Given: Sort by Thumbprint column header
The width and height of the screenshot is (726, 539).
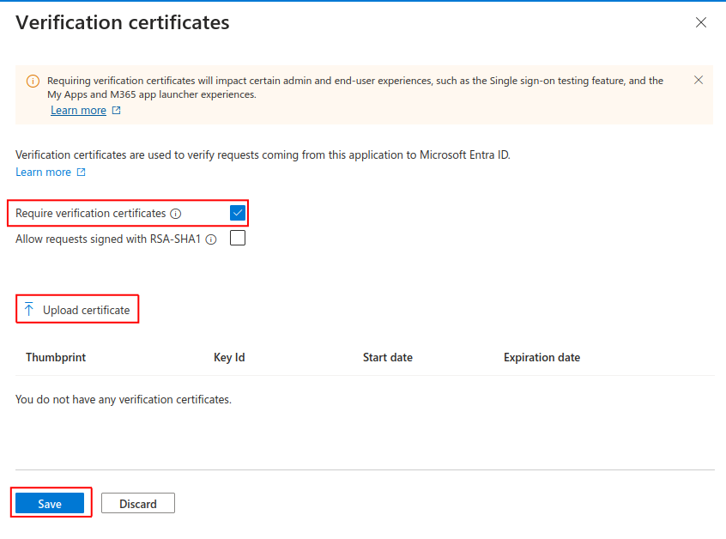Looking at the screenshot, I should 56,358.
